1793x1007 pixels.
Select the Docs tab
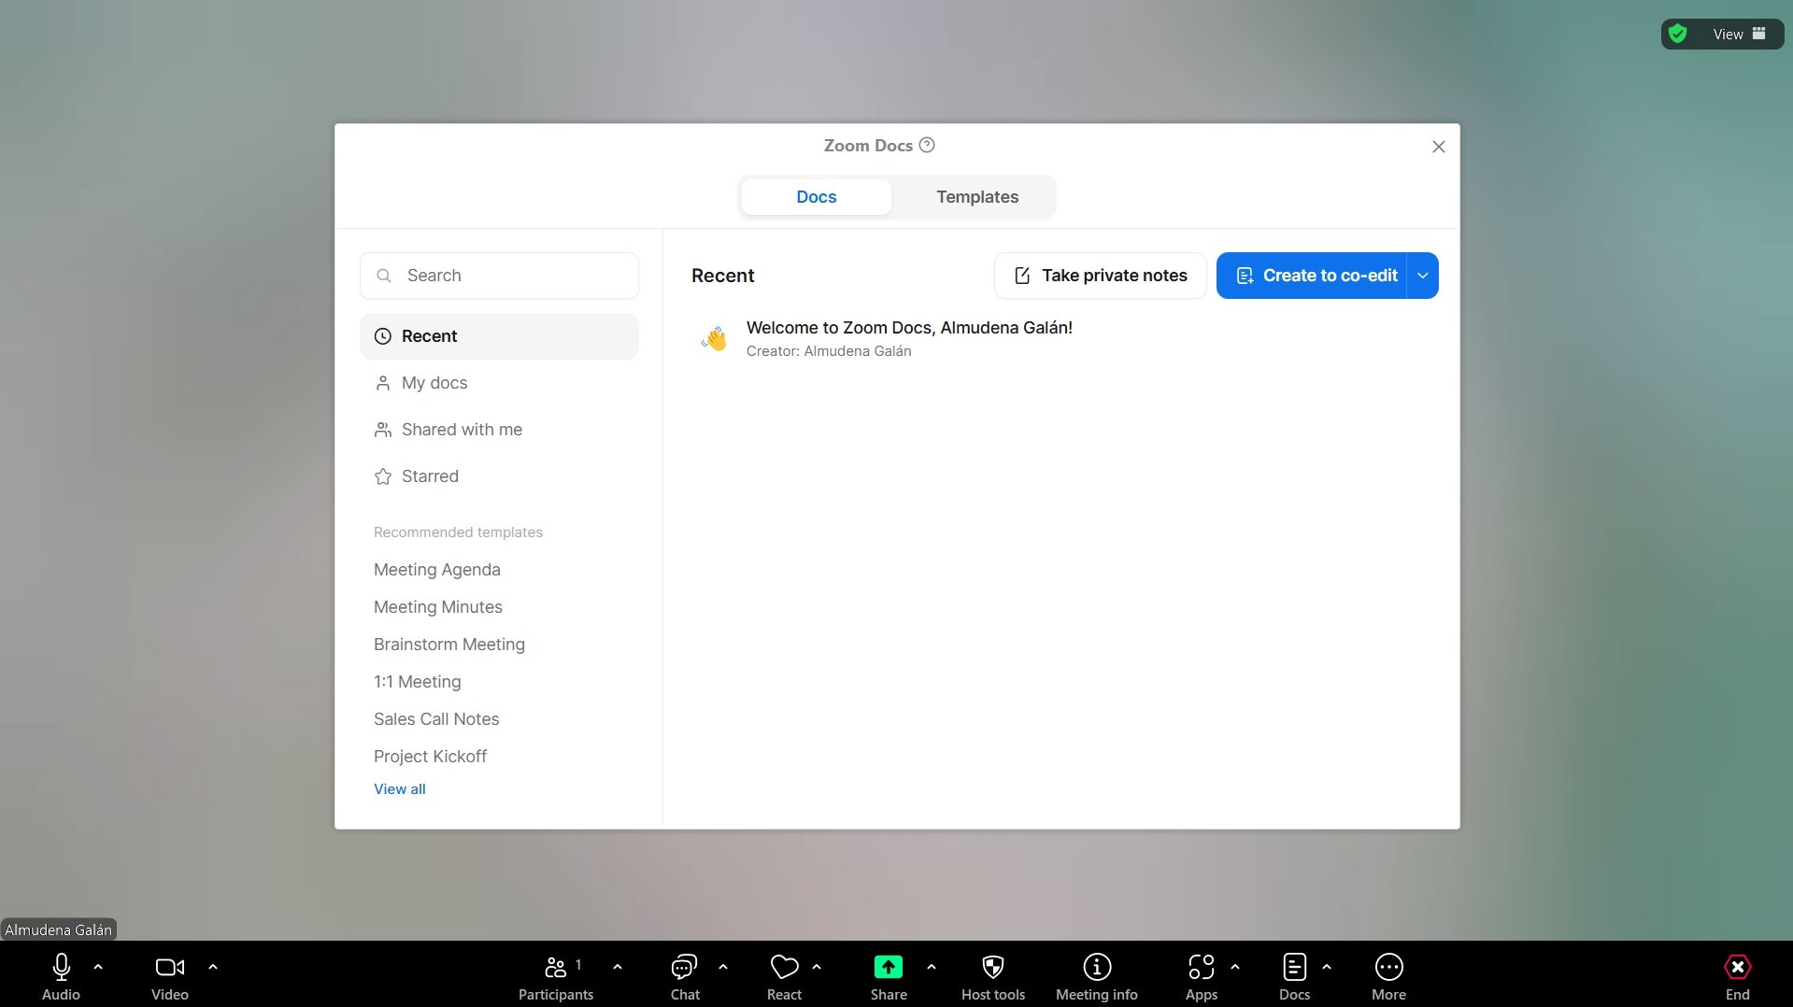816,196
